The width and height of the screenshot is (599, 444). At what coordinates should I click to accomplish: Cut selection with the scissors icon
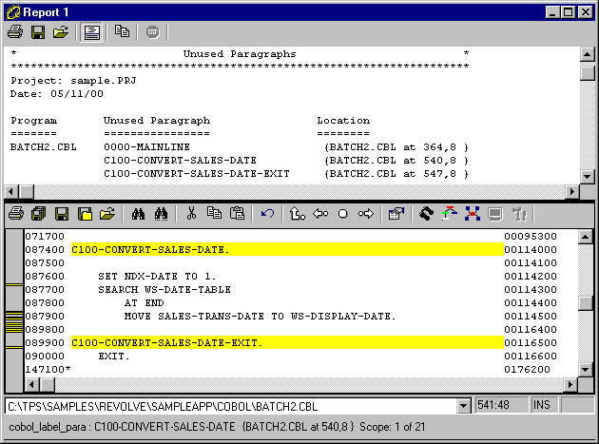tap(191, 213)
